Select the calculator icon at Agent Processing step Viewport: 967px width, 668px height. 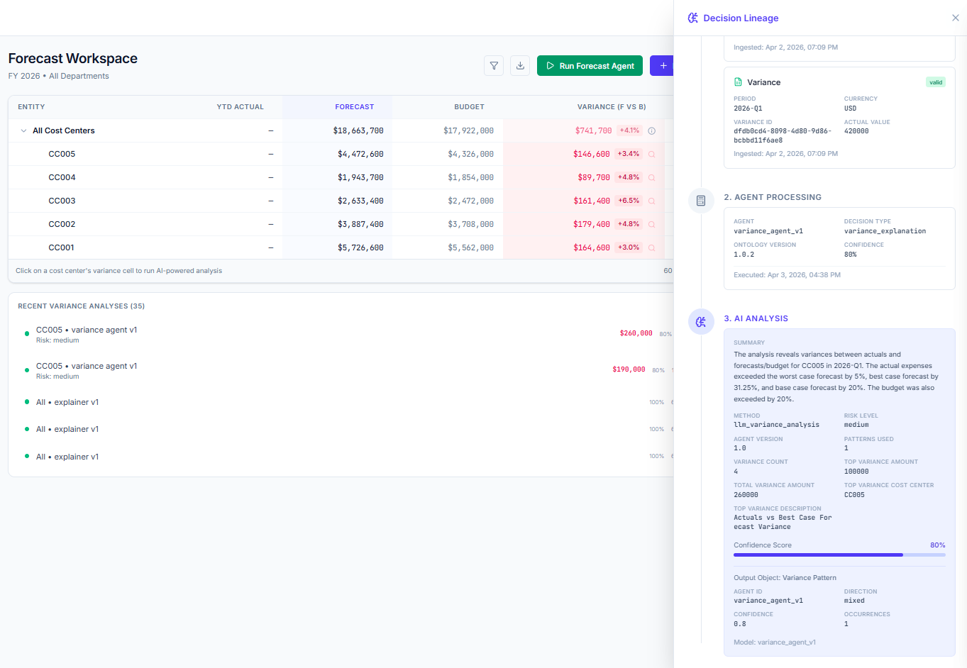pos(701,201)
